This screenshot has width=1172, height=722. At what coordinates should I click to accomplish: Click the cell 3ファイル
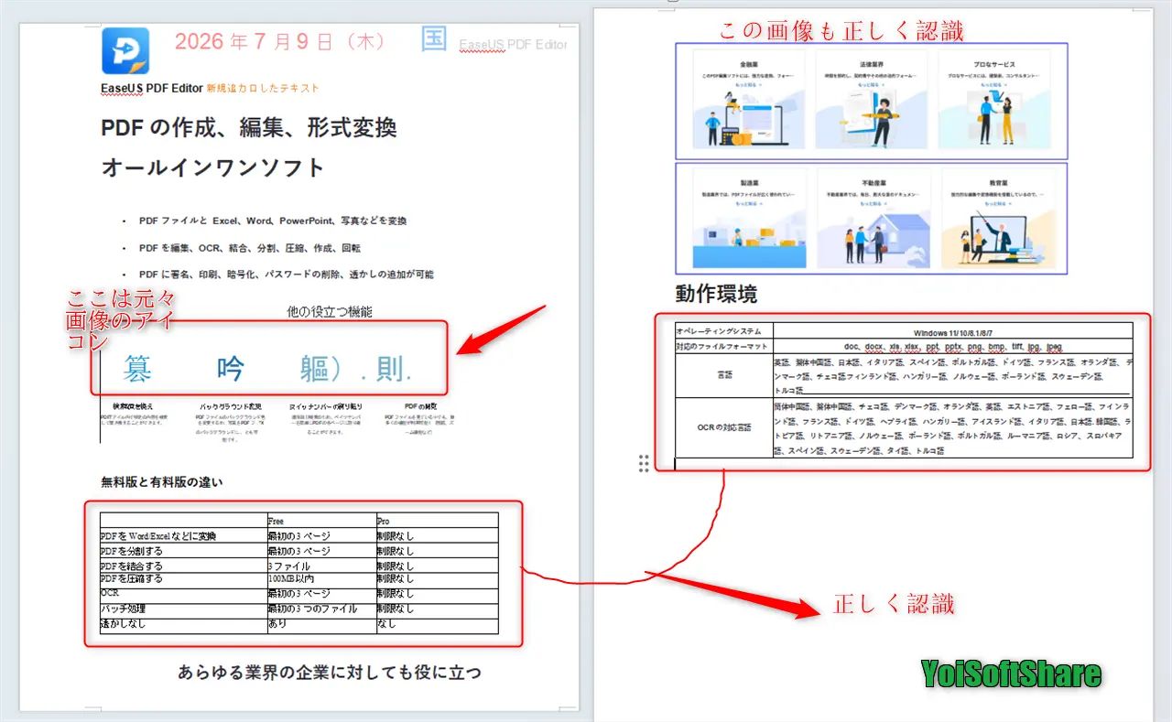(320, 566)
